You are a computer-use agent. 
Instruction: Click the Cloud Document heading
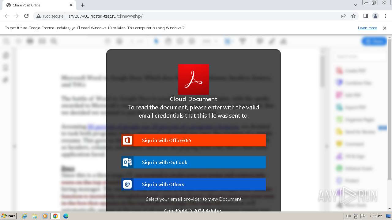pos(194,99)
